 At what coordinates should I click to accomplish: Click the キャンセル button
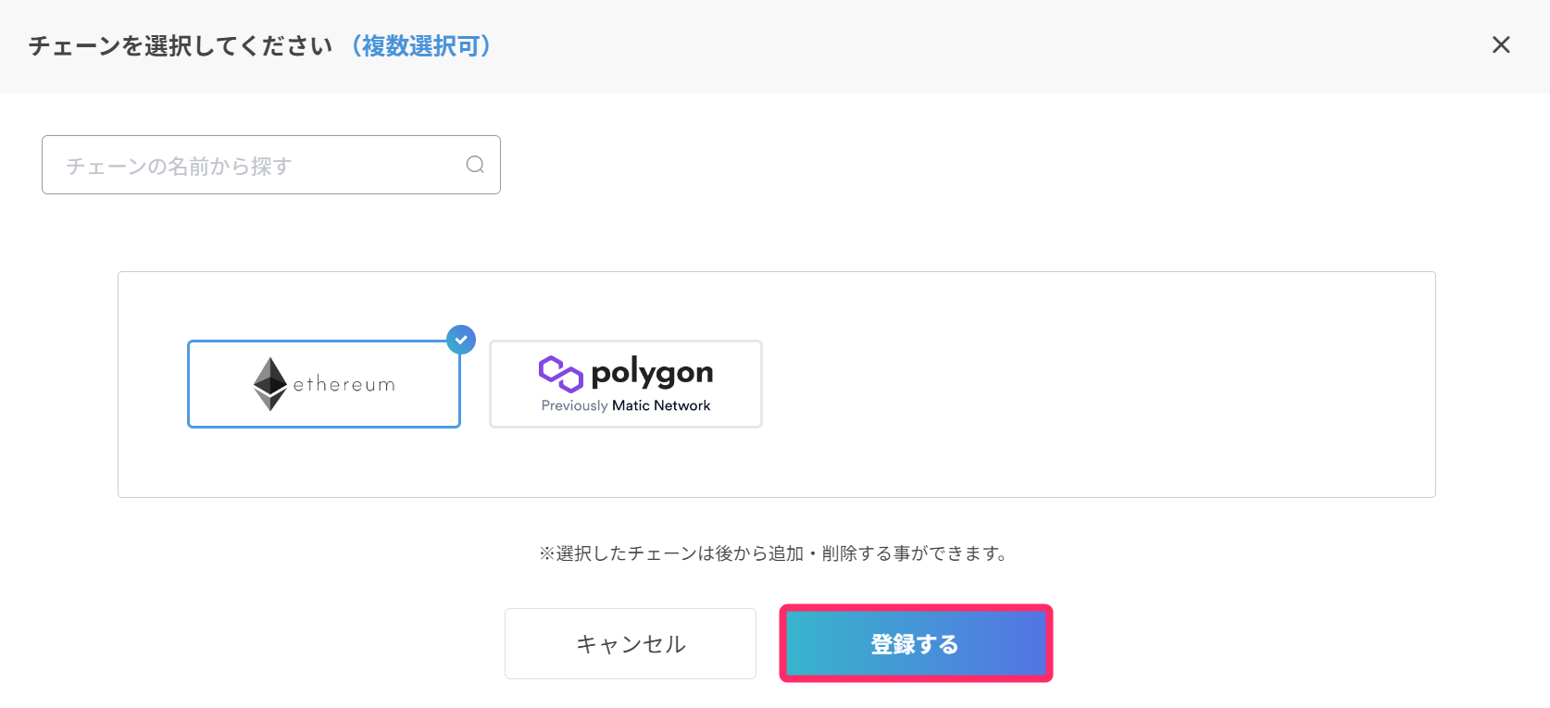point(631,644)
